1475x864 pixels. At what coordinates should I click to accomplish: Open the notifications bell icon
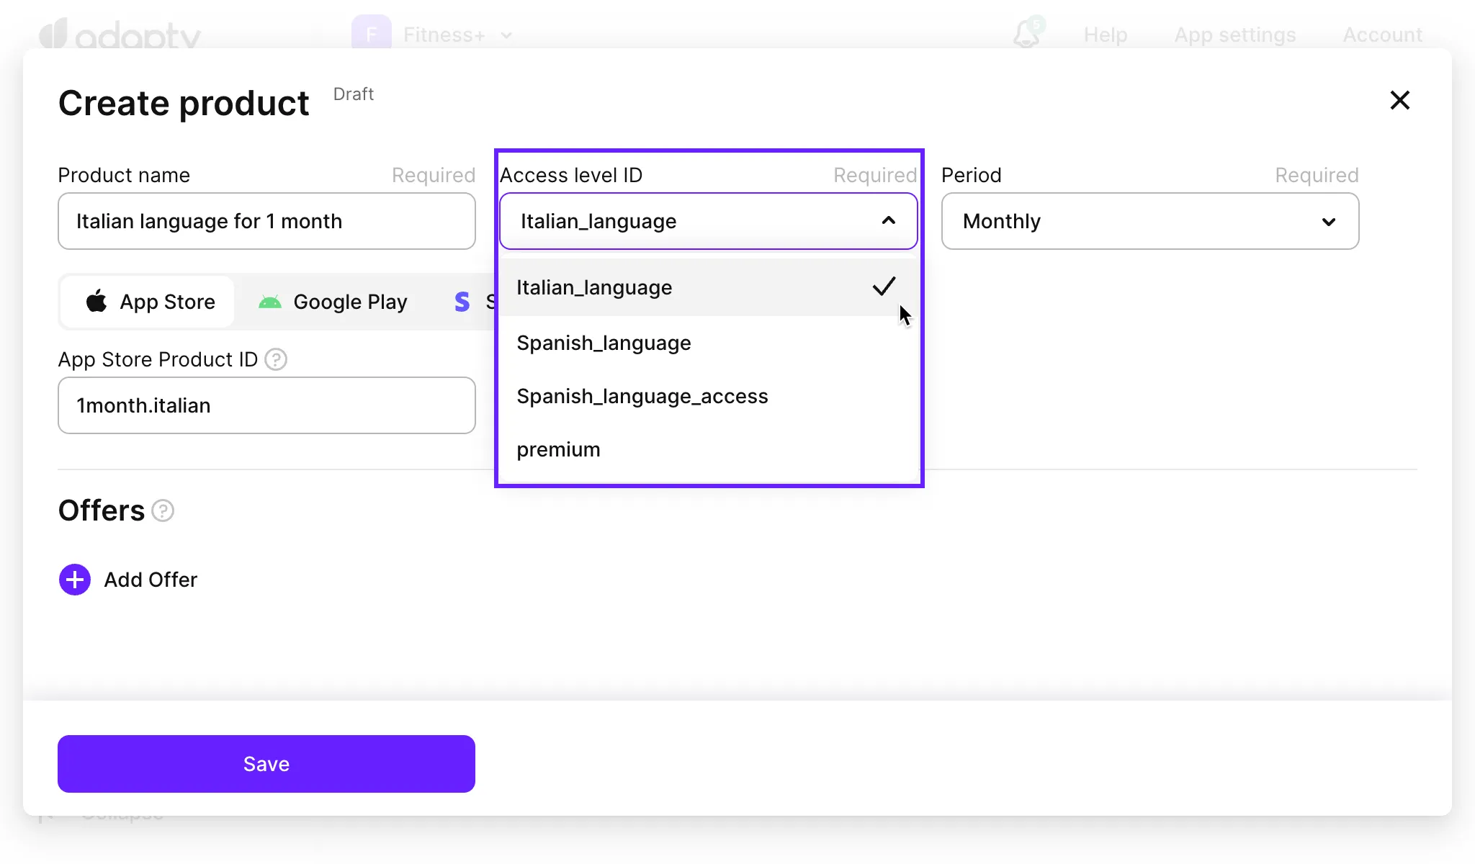tap(1026, 34)
